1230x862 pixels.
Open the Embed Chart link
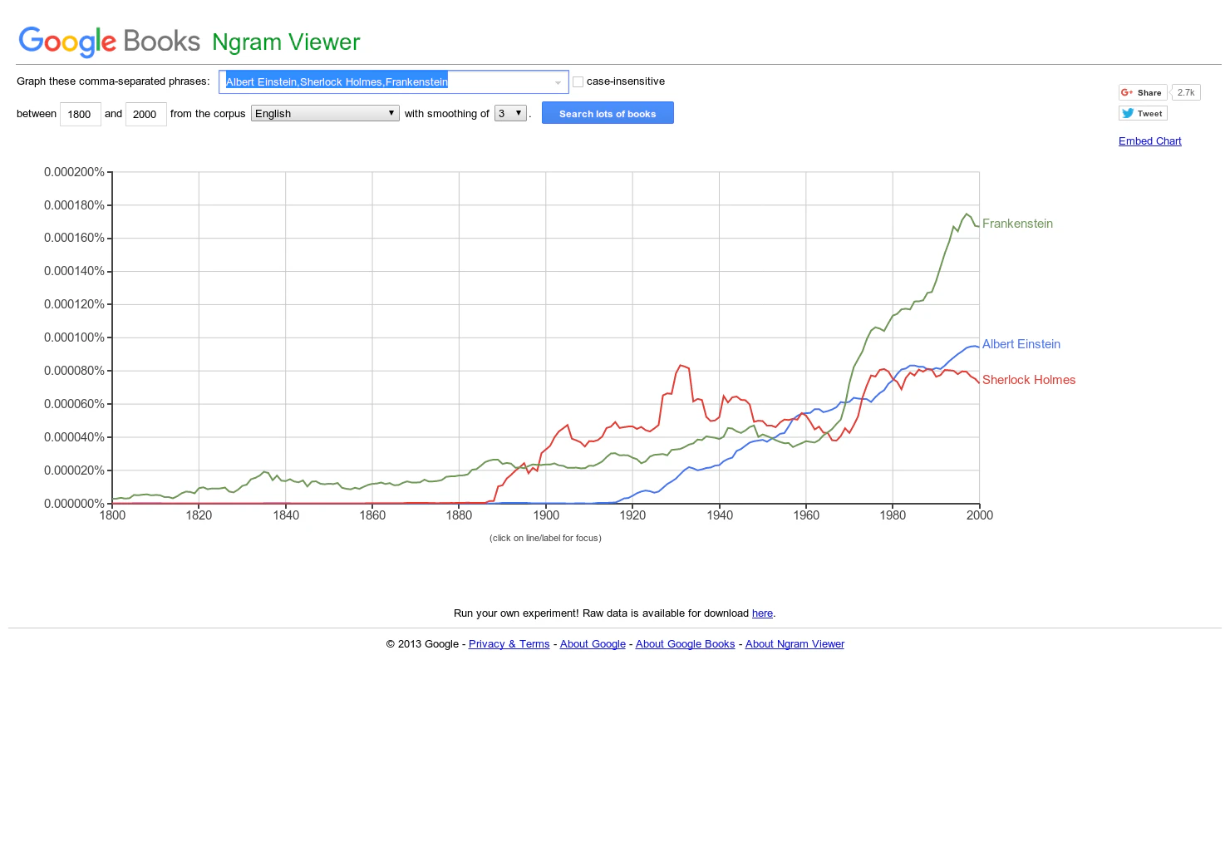pyautogui.click(x=1149, y=141)
